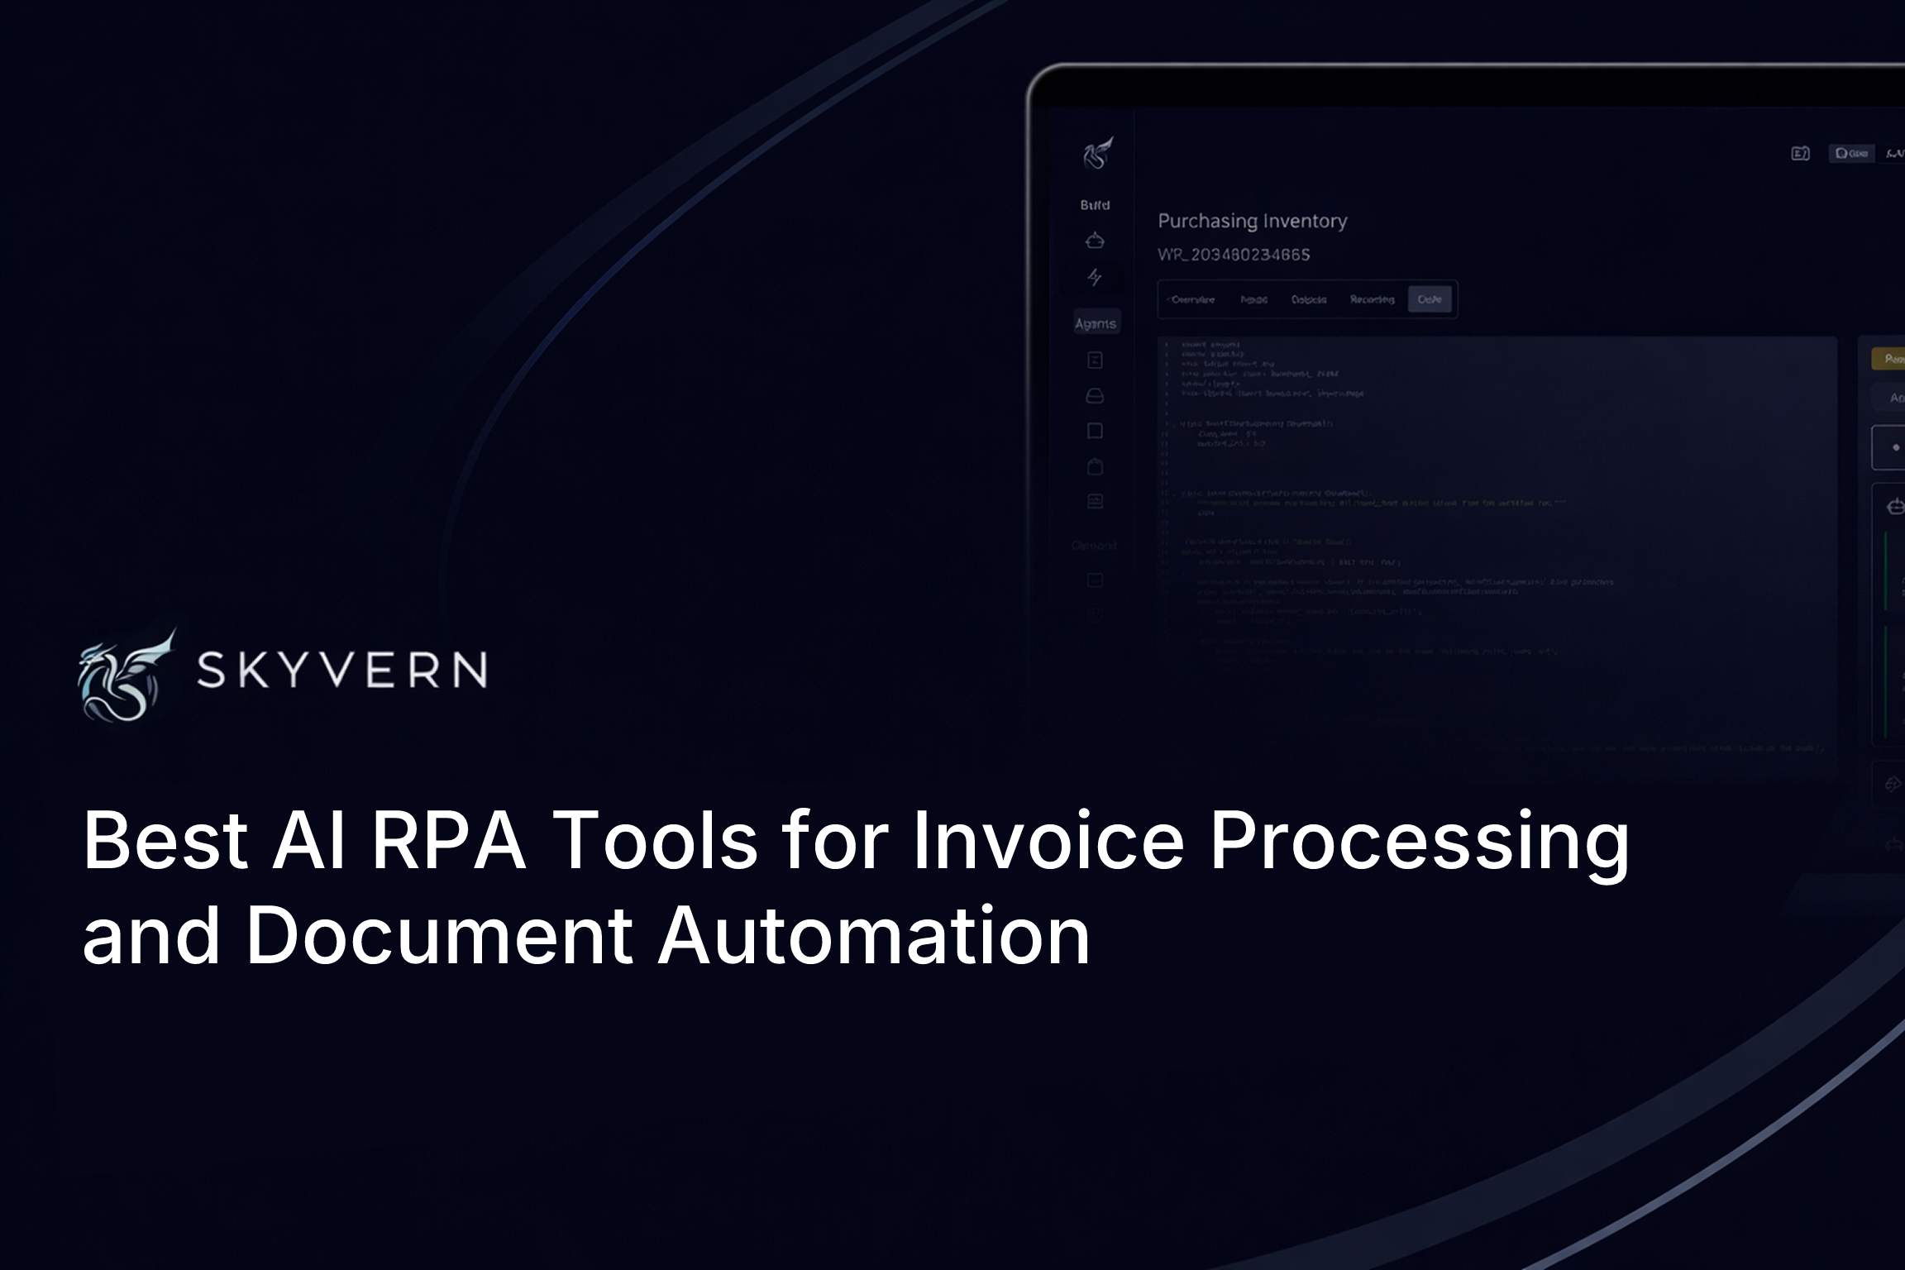This screenshot has width=1905, height=1270.
Task: Toggle the highlighted lightning tool in the sidebar
Action: click(1093, 276)
